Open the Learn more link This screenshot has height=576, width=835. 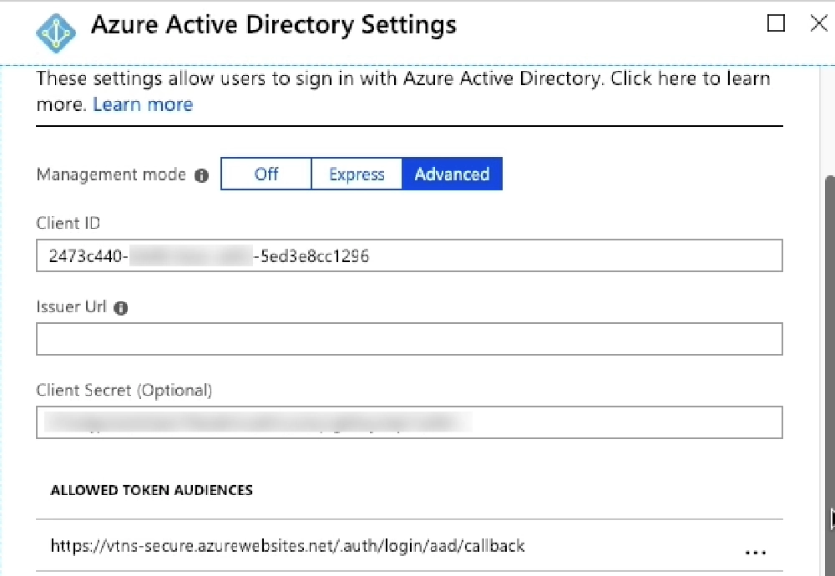[143, 104]
